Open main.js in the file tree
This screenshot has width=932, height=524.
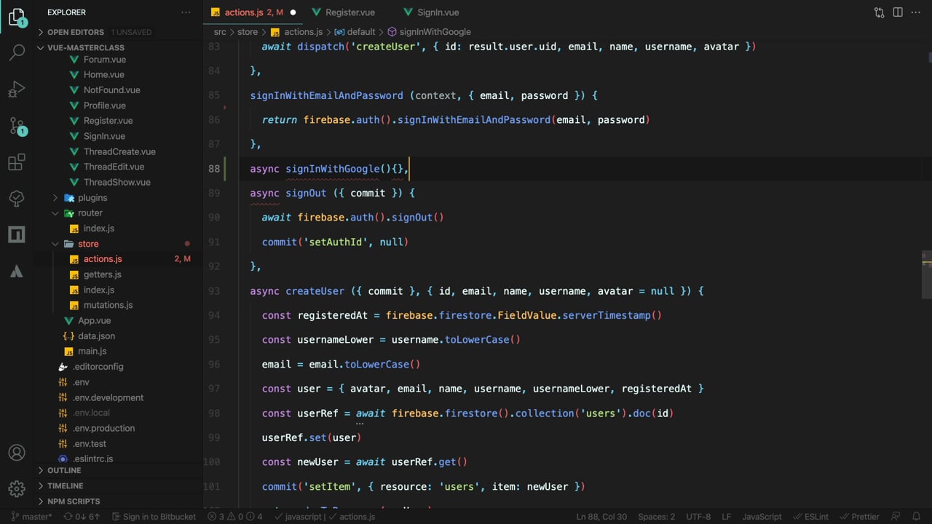coord(92,352)
